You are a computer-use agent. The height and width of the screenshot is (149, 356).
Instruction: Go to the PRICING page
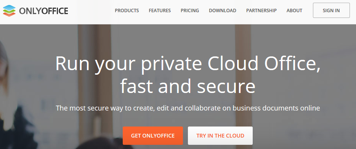click(x=190, y=10)
